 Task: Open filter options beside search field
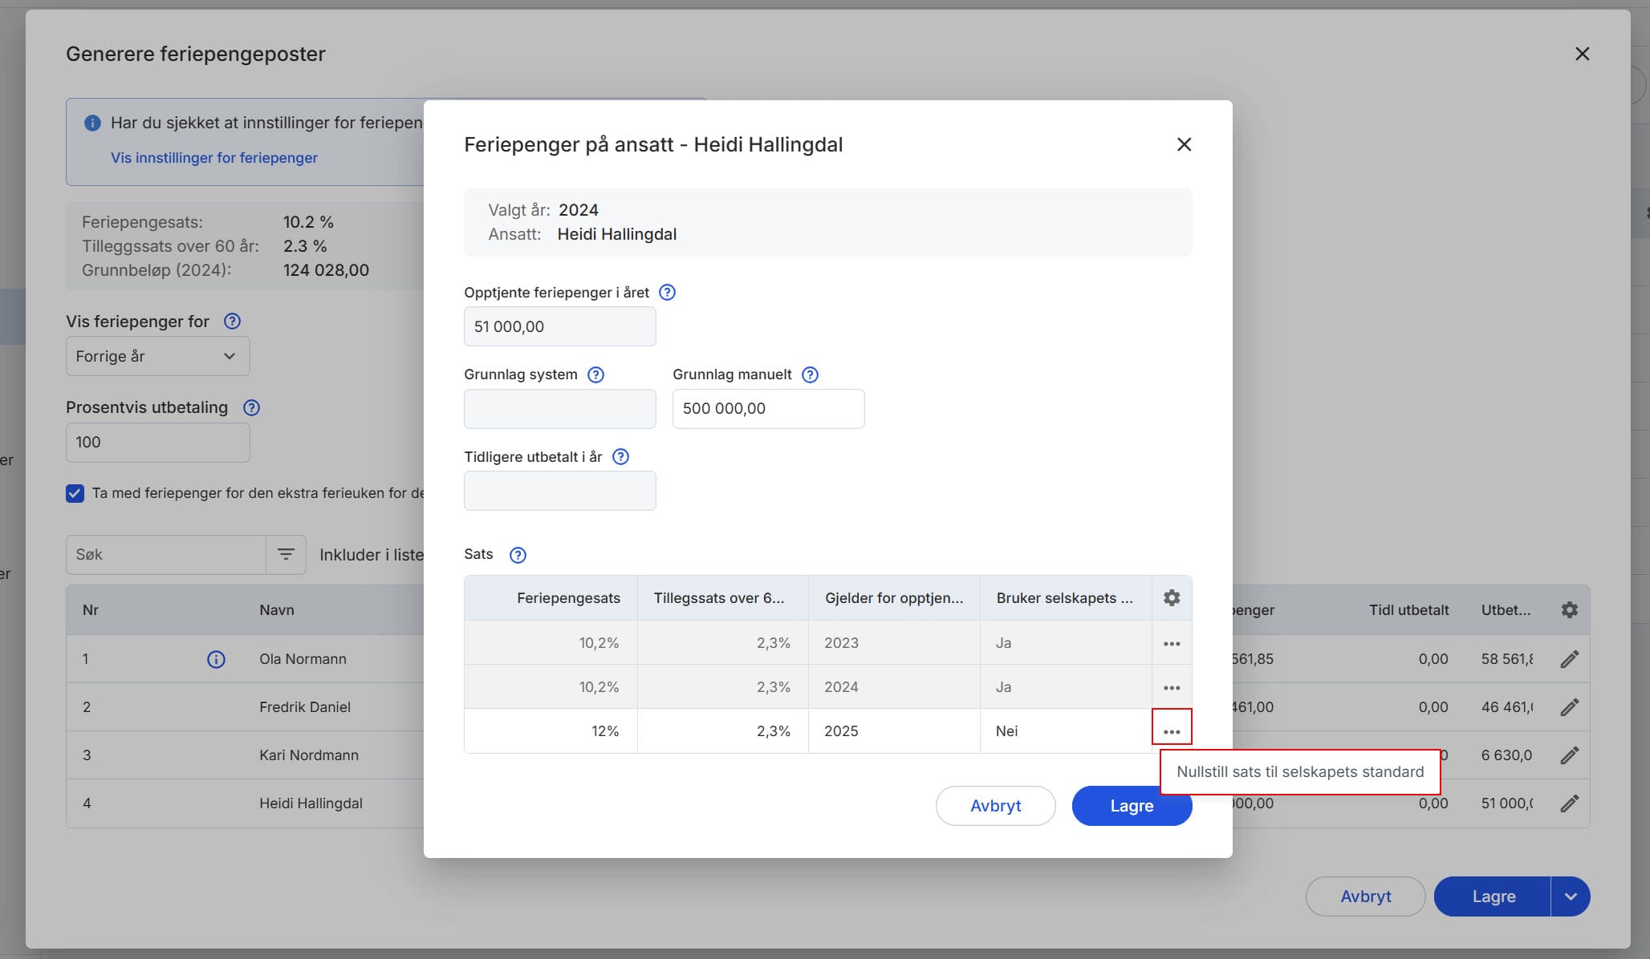[286, 554]
